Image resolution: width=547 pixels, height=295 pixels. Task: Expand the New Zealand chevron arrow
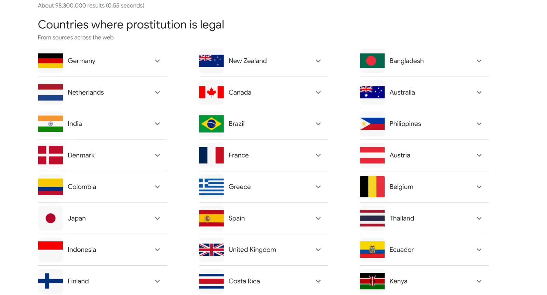tap(318, 61)
